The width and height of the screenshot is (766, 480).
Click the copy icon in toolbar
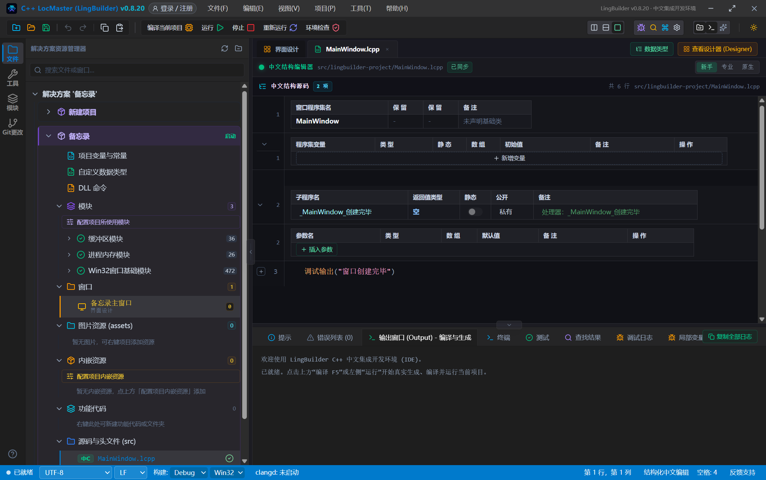[x=105, y=28]
